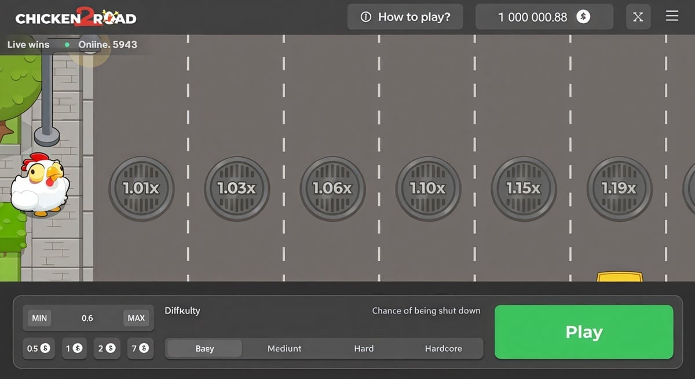Click the bet amount field showing 0.6
This screenshot has width=695, height=379.
pyautogui.click(x=87, y=318)
